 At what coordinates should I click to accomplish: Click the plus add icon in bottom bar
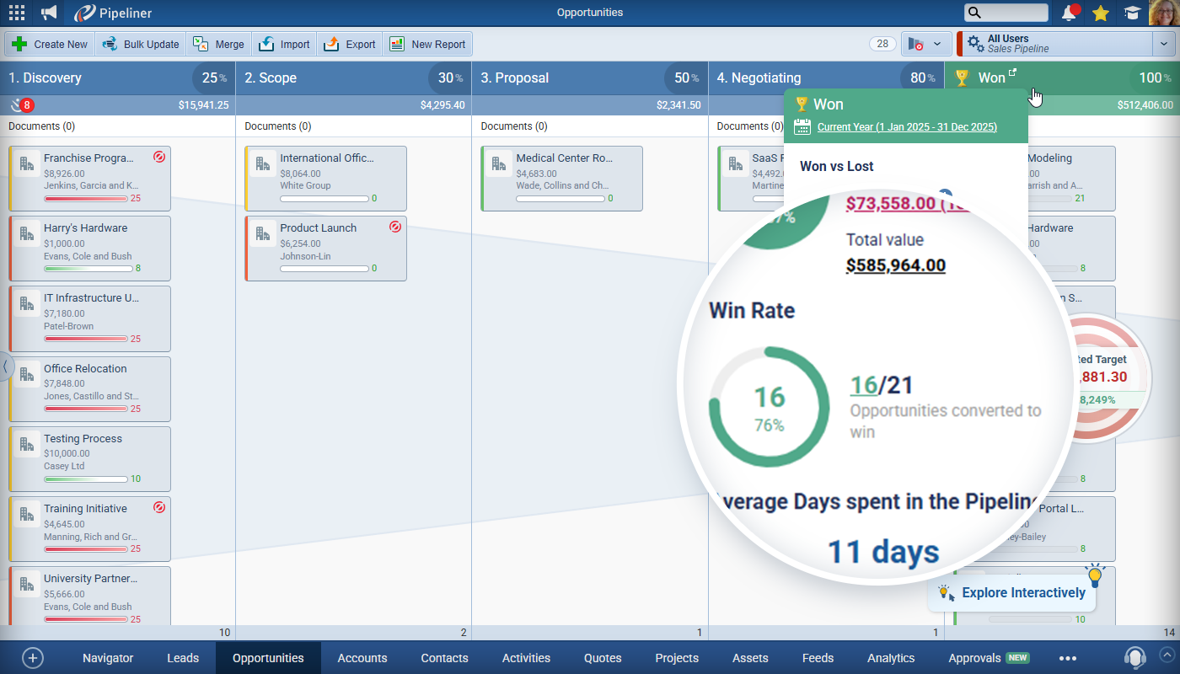coord(33,658)
